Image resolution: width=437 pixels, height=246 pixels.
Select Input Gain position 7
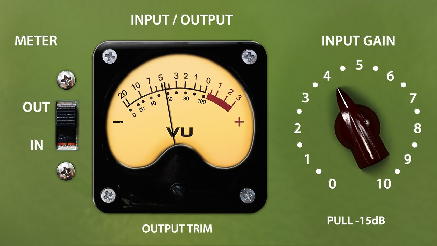point(413,98)
